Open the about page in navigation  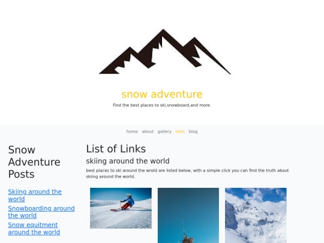[148, 131]
